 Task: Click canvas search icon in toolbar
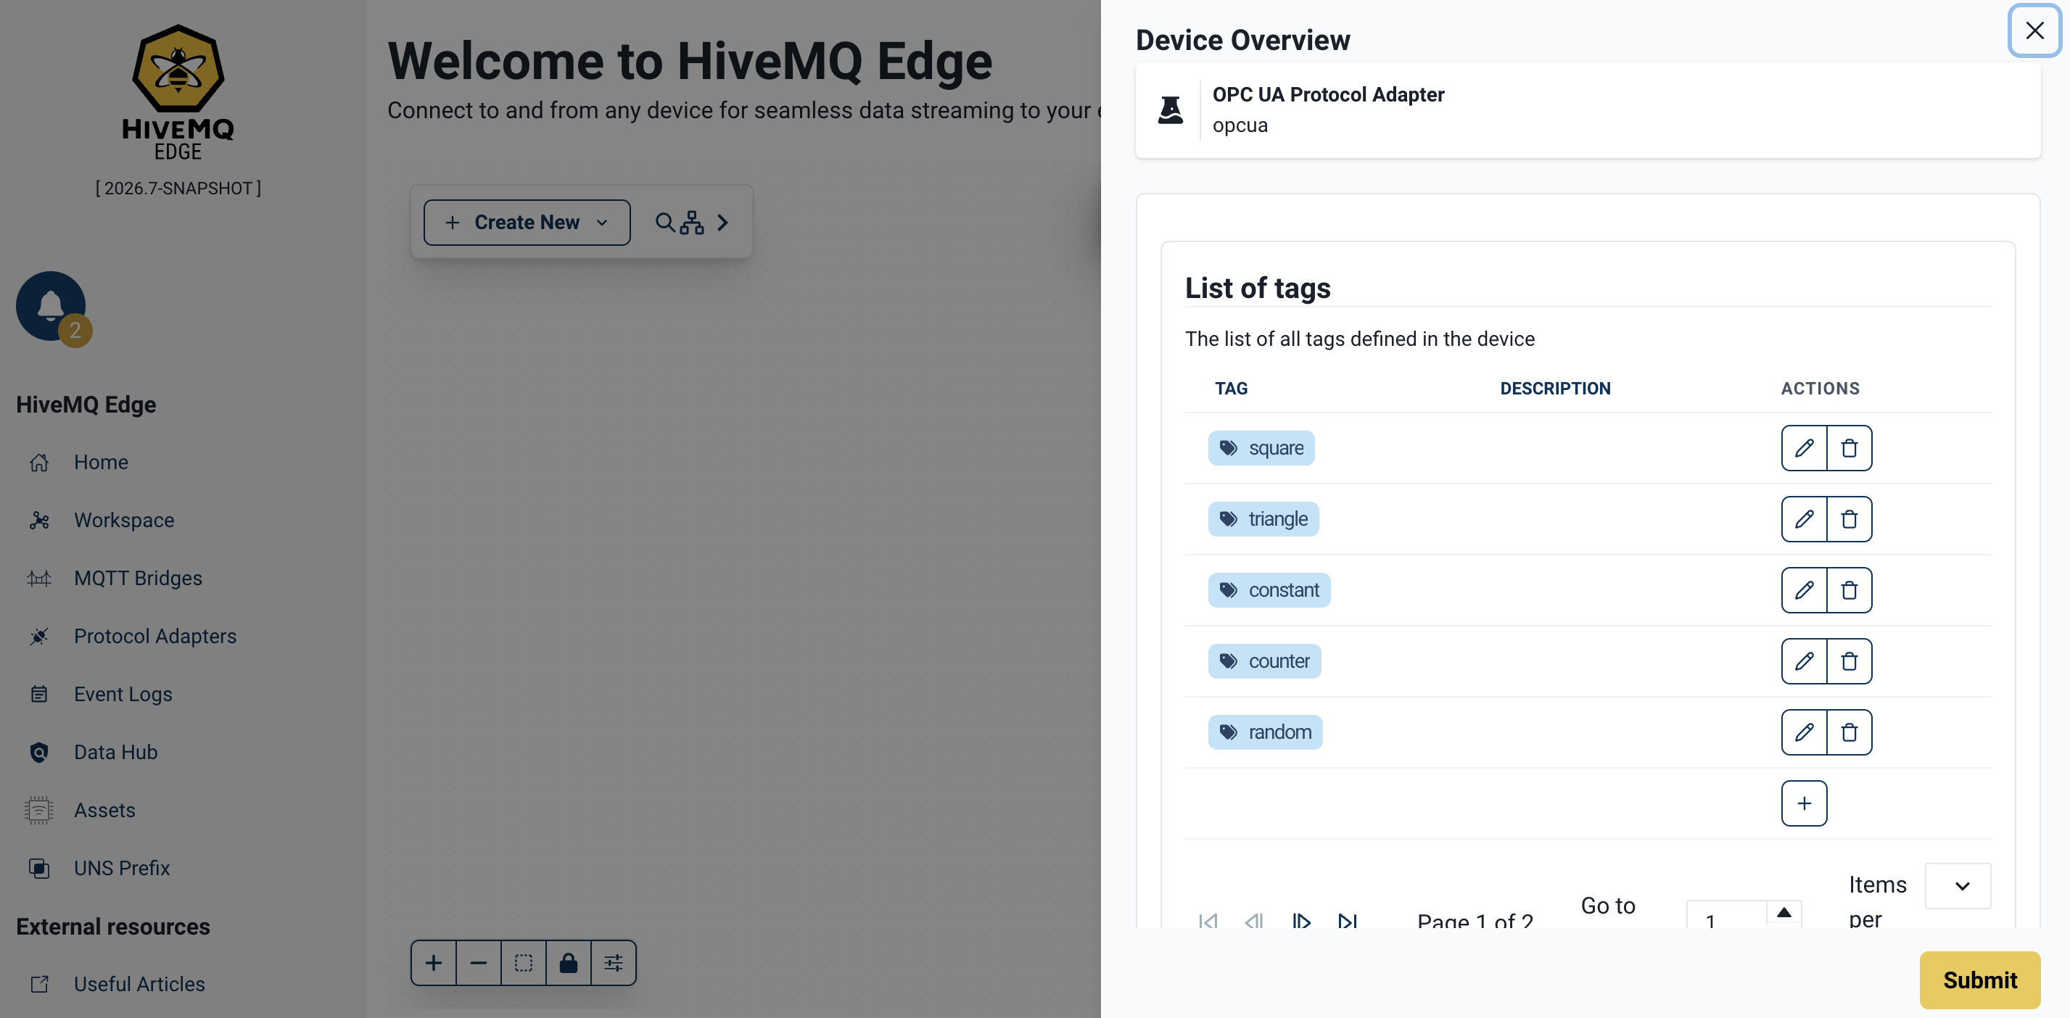click(x=664, y=223)
